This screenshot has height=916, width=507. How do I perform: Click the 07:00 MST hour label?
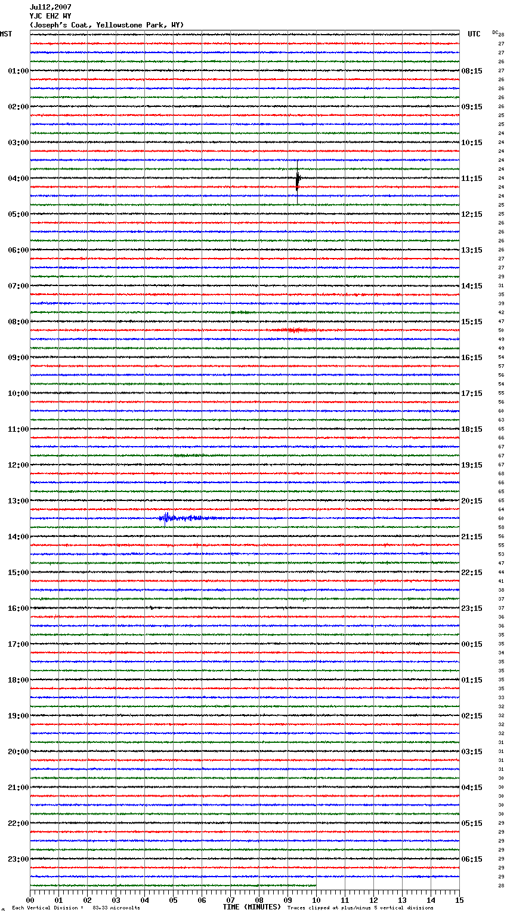[x=18, y=286]
